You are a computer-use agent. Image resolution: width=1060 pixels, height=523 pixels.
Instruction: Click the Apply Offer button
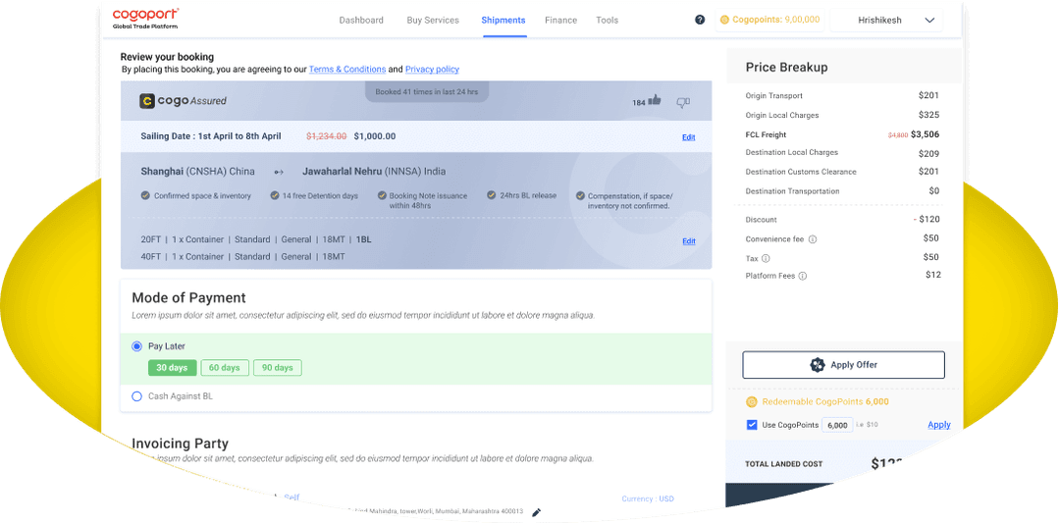[843, 365]
